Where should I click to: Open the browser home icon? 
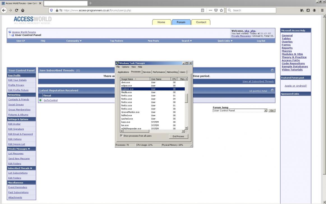tap(23, 10)
